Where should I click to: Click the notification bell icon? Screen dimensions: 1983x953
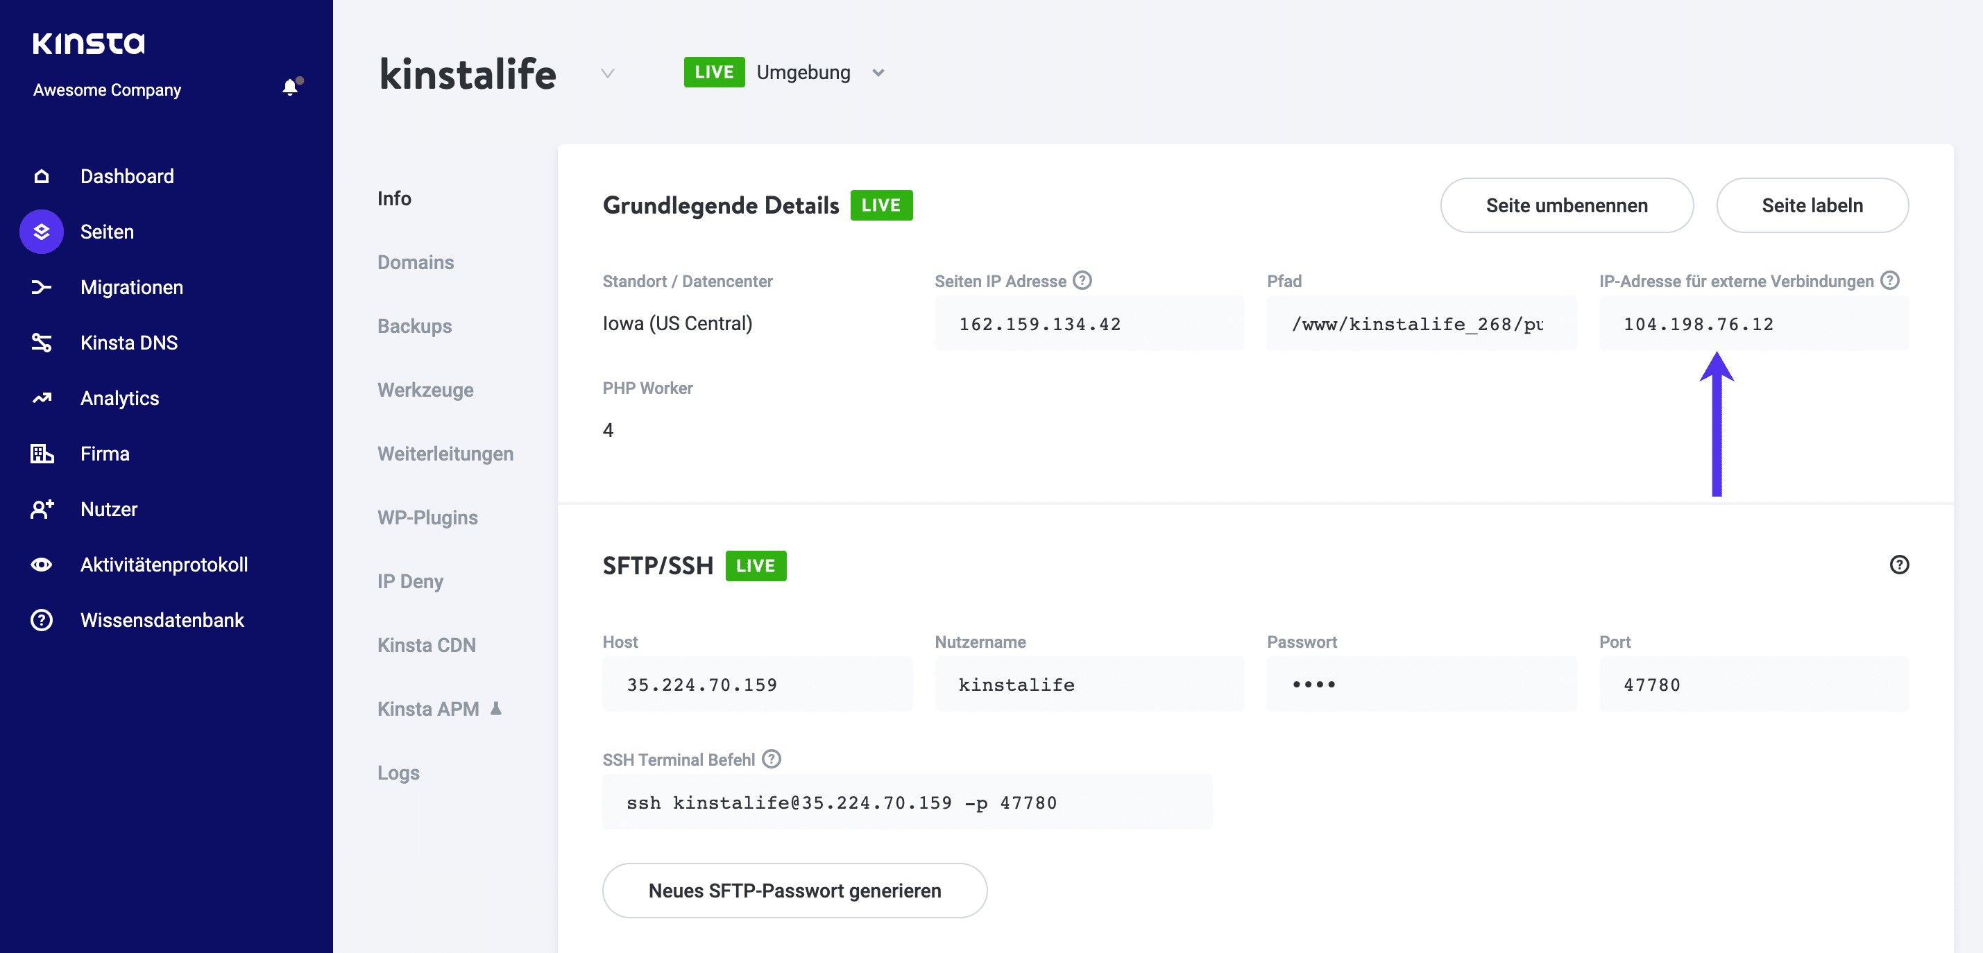(289, 88)
